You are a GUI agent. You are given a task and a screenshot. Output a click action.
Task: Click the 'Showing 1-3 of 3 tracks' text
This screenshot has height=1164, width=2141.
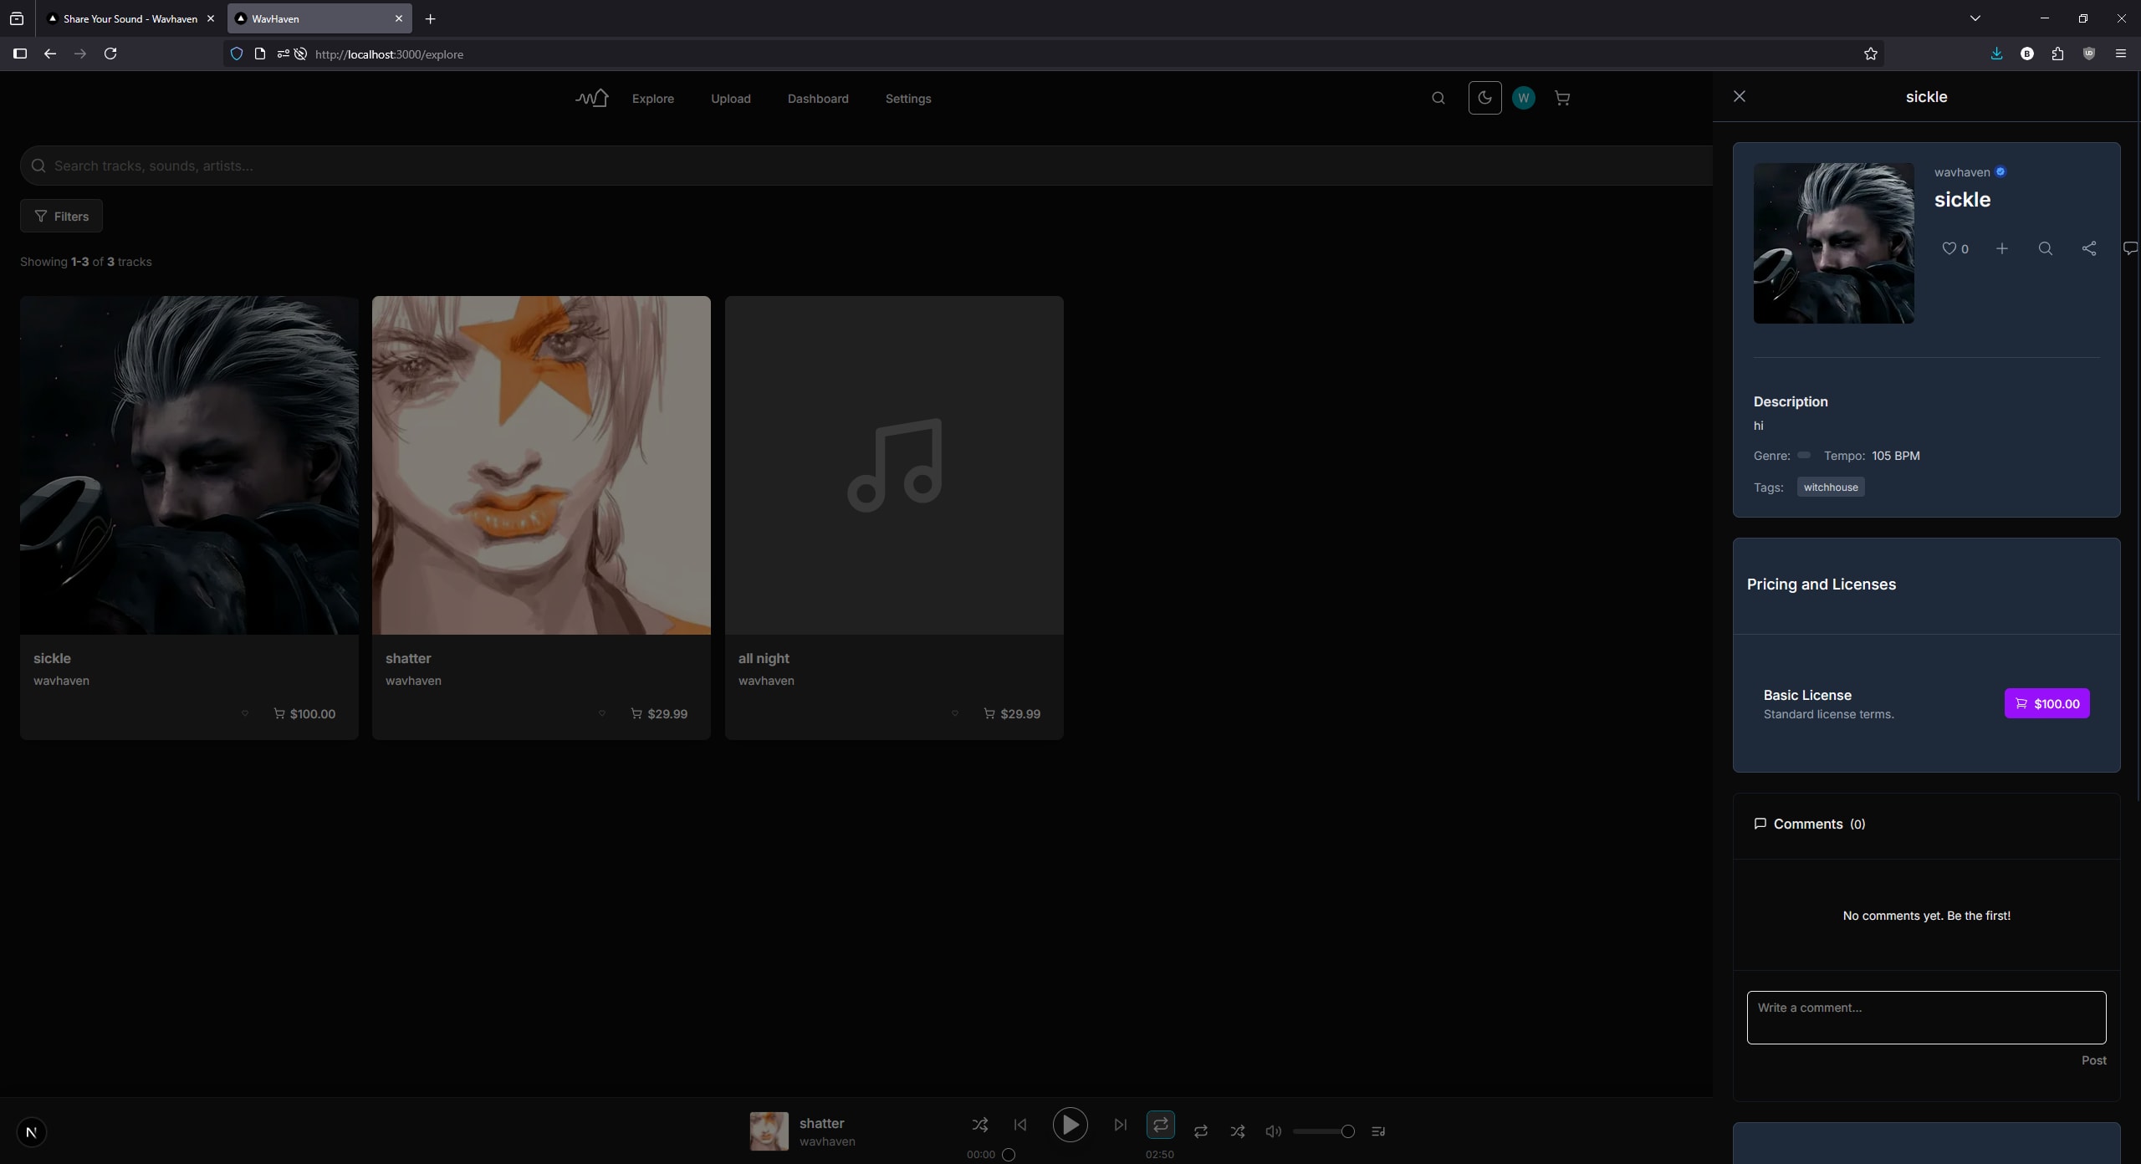pos(86,262)
